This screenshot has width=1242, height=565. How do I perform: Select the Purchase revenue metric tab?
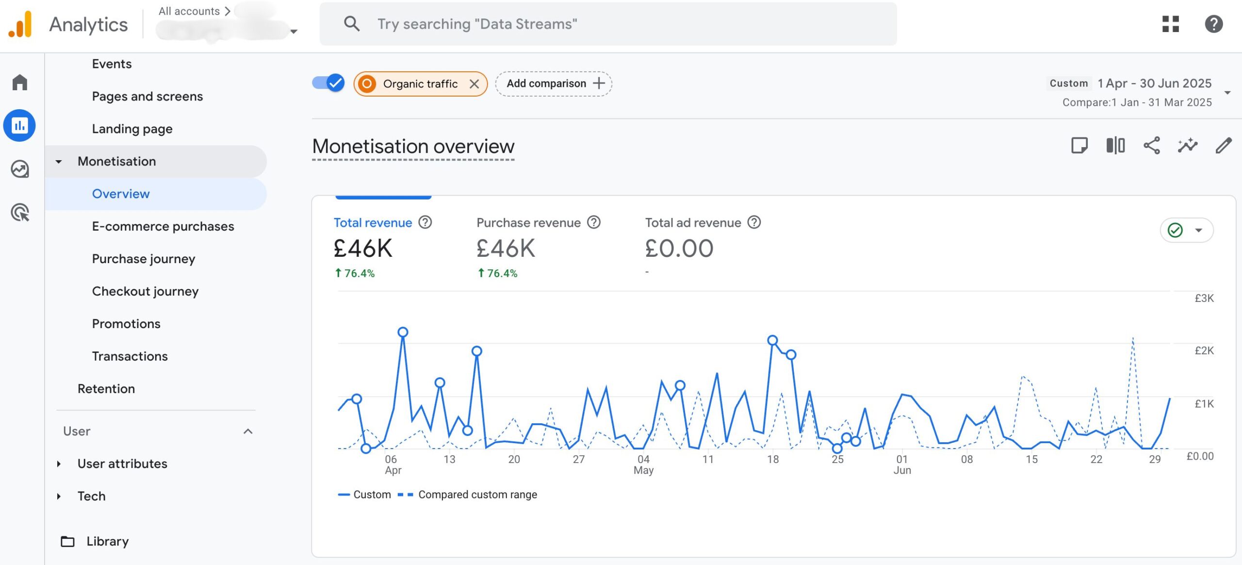pos(528,223)
